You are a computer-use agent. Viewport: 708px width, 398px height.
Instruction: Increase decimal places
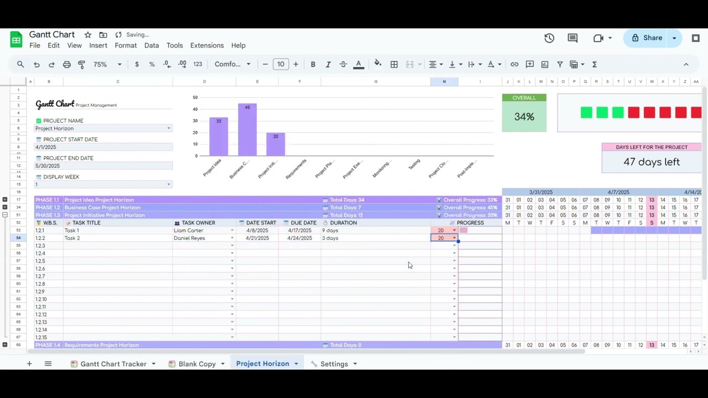(182, 65)
